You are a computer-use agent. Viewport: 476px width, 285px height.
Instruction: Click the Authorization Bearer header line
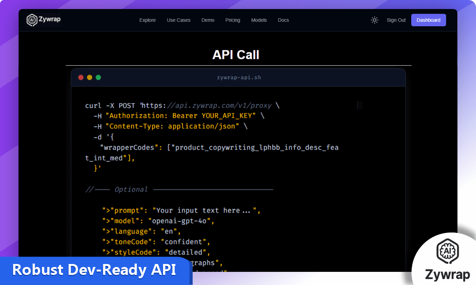(179, 116)
